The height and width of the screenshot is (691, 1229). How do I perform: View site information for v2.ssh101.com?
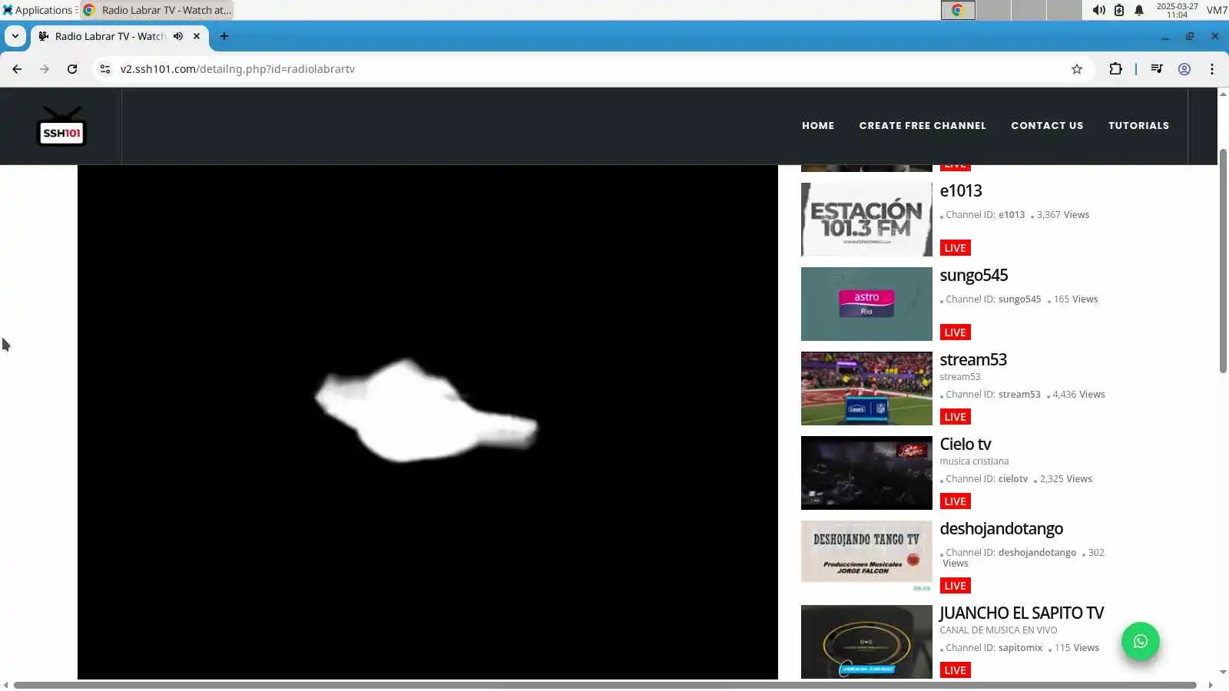(x=105, y=69)
